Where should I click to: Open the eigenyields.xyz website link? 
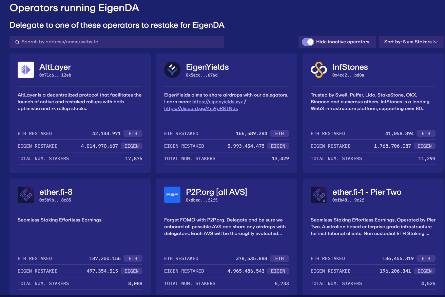point(217,102)
